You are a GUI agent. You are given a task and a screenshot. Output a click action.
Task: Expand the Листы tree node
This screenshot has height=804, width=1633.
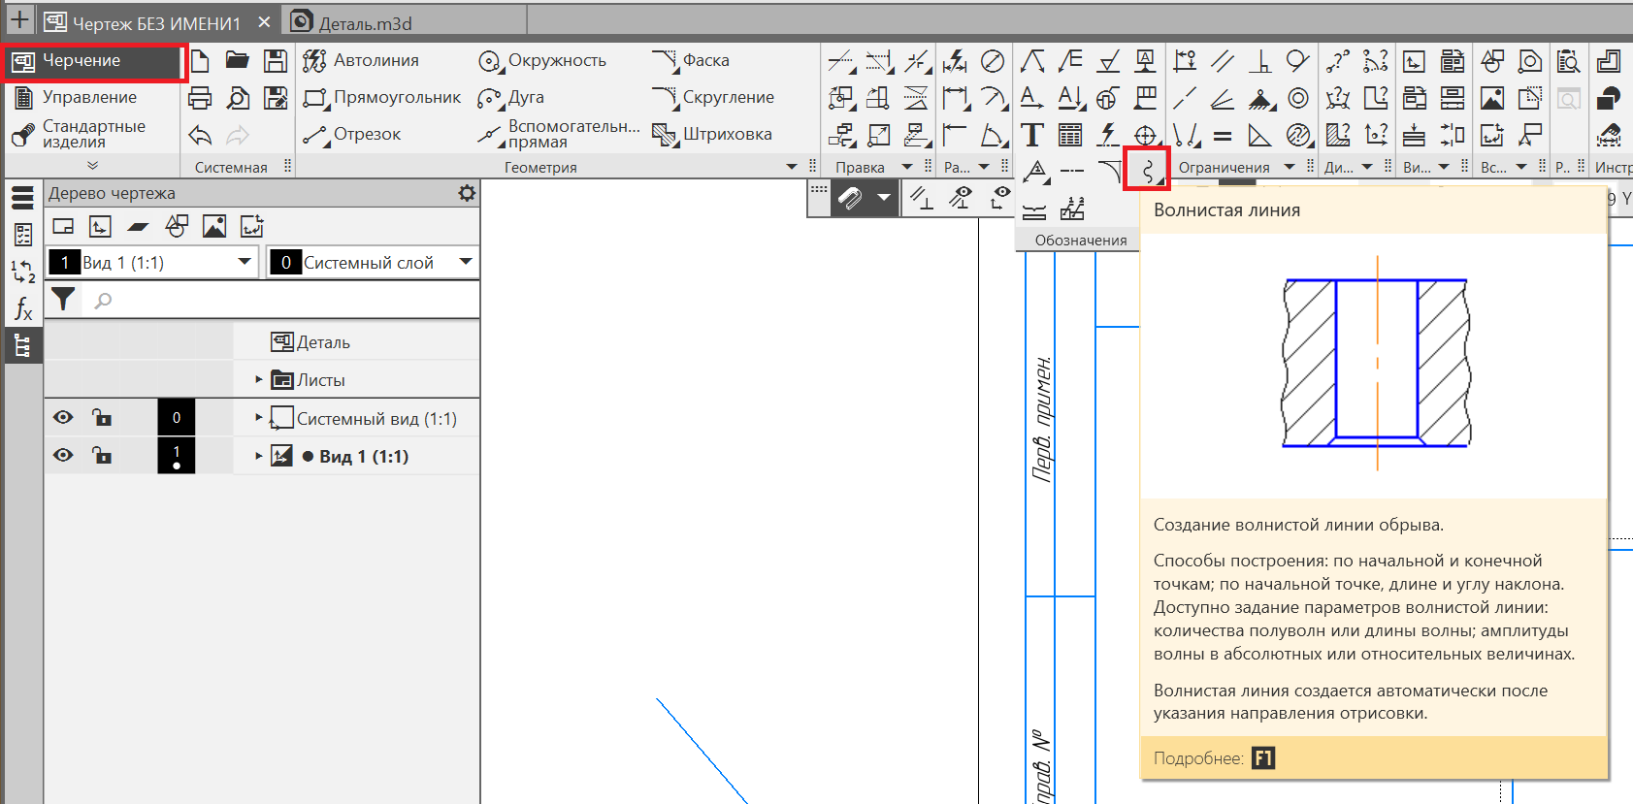pyautogui.click(x=259, y=379)
